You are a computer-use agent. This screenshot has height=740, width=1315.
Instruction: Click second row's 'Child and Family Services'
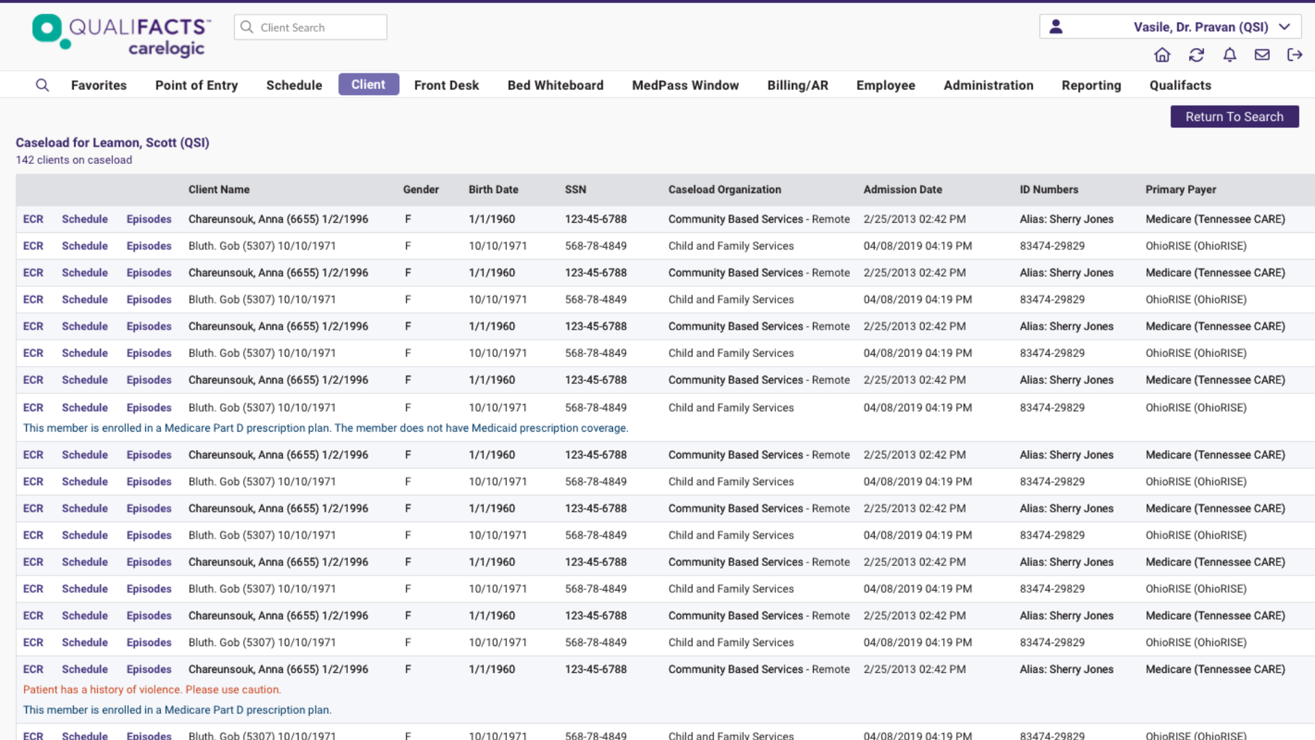(x=731, y=246)
